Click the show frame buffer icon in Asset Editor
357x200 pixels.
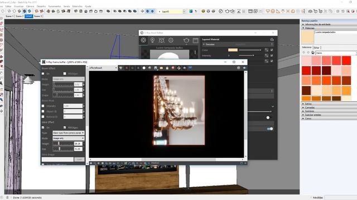coord(195,41)
